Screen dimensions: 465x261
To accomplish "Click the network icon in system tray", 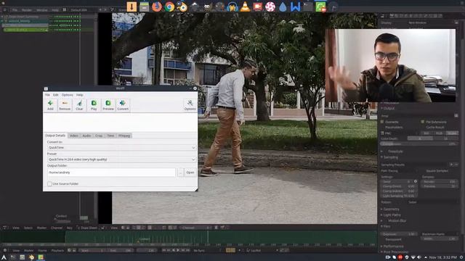I will pos(413,257).
